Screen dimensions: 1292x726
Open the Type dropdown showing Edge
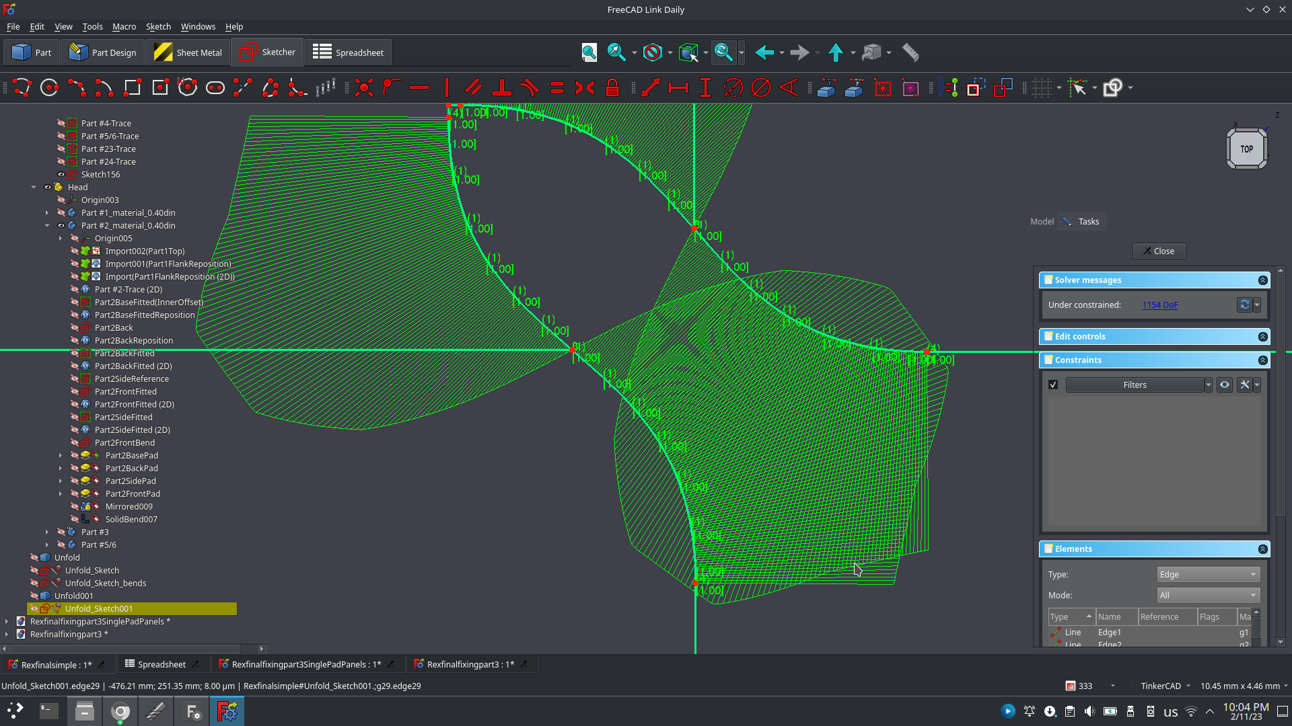(1207, 574)
